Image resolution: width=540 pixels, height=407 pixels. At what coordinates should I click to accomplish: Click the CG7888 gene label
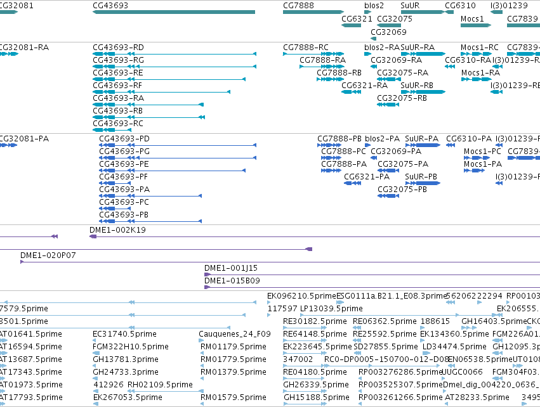(298, 6)
